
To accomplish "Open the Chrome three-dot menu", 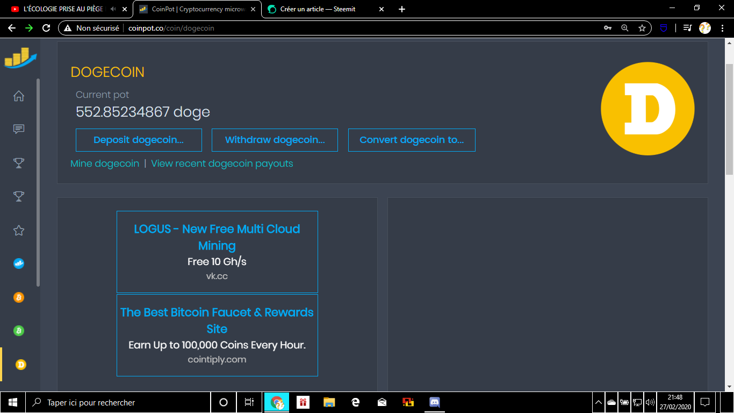I will coord(722,28).
